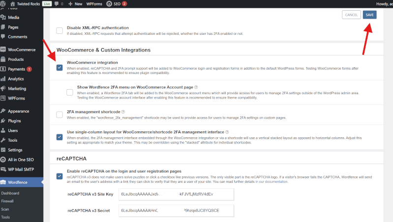Open the Wordfence Scan submenu item
393x222 pixels.
point(5,209)
